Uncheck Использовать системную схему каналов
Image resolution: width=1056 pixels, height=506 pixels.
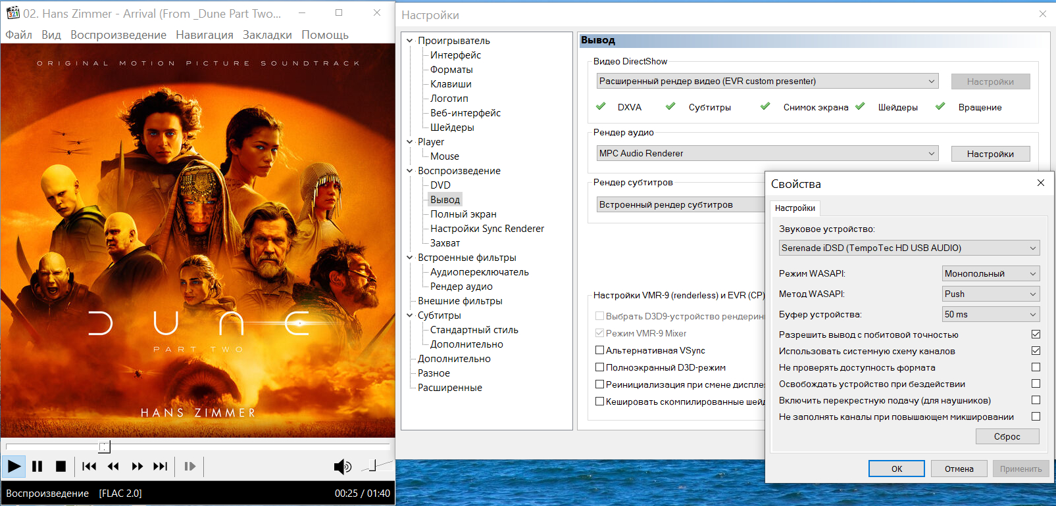1036,351
